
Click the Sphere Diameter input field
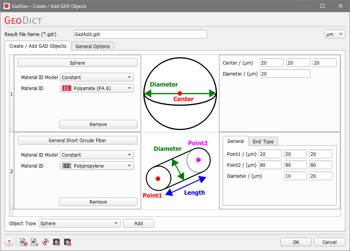[285, 74]
